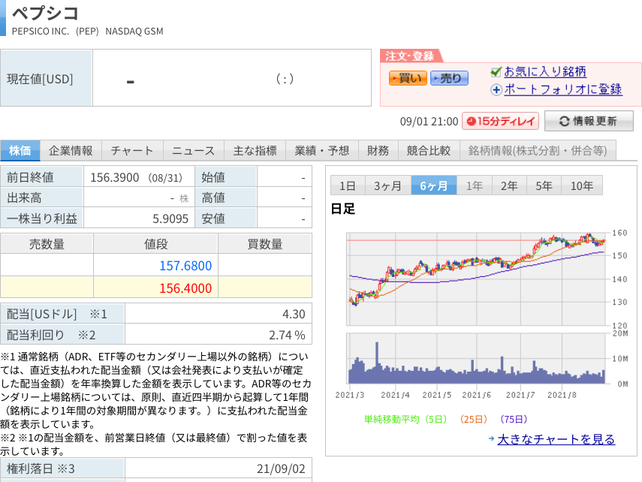This screenshot has width=642, height=482.
Task: Open the 業績・予想 tab
Action: click(x=322, y=151)
